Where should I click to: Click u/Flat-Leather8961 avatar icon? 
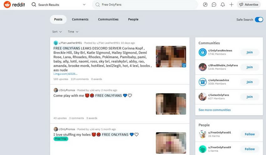pos(56,43)
